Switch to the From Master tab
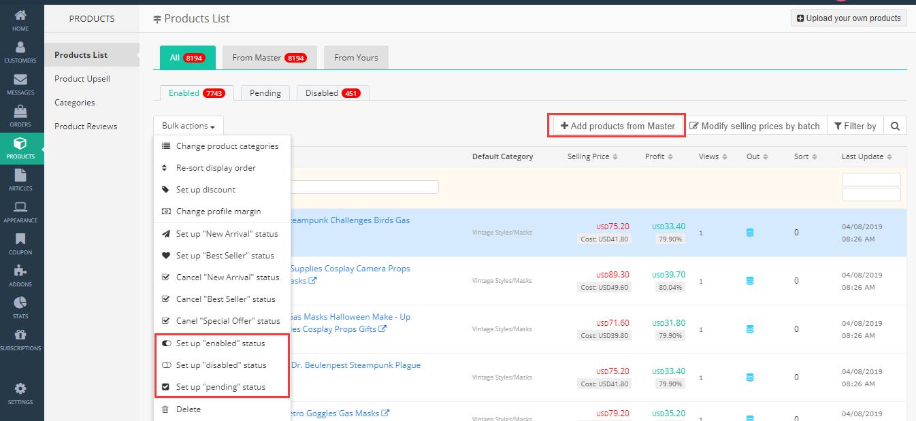This screenshot has width=916, height=421. (269, 58)
